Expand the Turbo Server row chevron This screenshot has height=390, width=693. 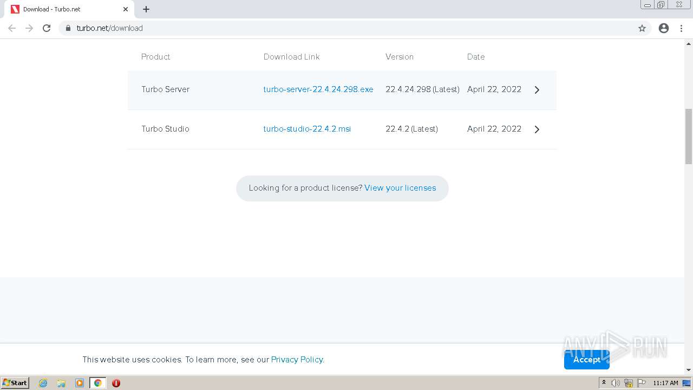pos(537,90)
